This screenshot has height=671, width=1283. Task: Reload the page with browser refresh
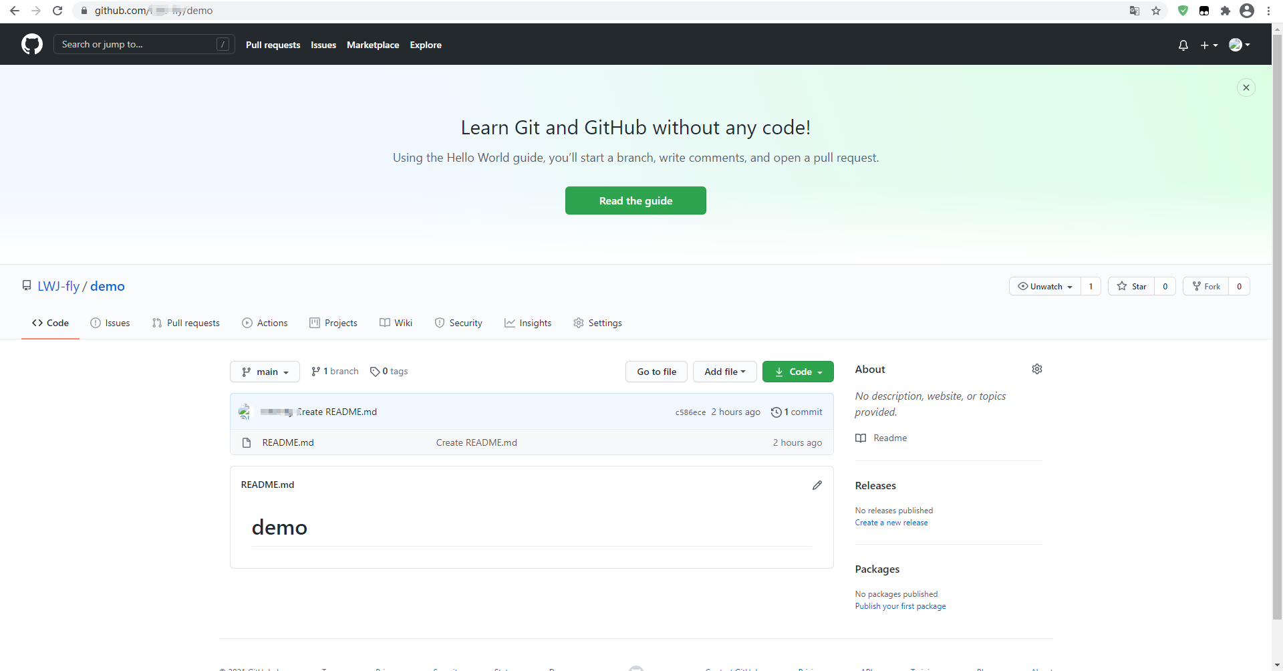click(57, 11)
